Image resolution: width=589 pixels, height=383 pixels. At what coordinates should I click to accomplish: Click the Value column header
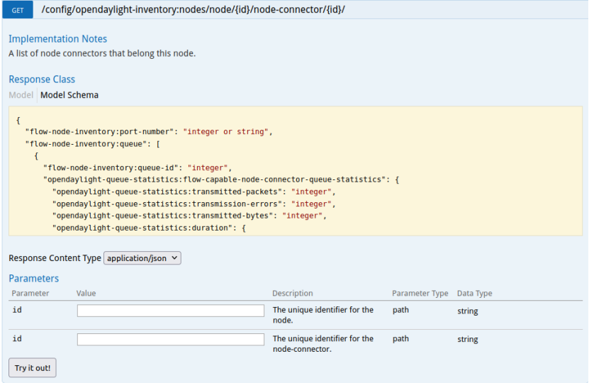tap(86, 294)
